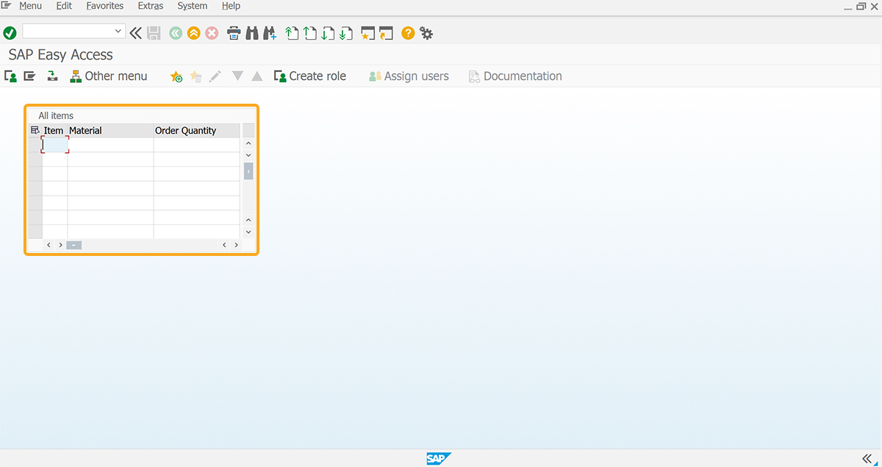Click the Find Next binoculars-plus icon
The width and height of the screenshot is (882, 467).
[x=270, y=33]
